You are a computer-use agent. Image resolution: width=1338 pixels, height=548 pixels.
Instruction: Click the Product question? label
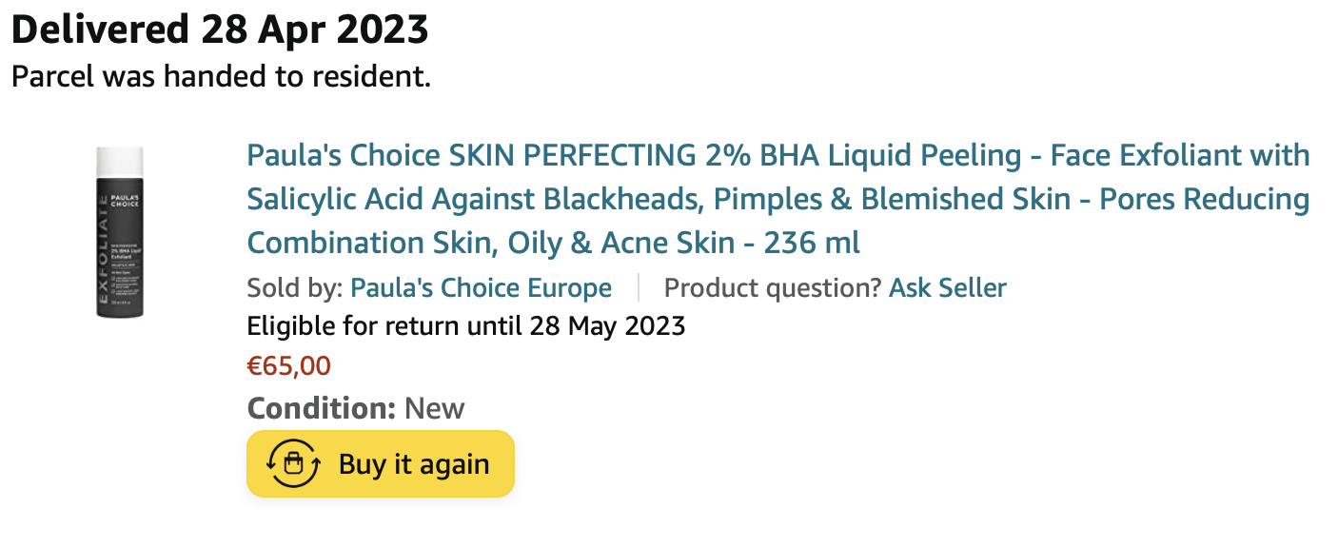pyautogui.click(x=772, y=287)
